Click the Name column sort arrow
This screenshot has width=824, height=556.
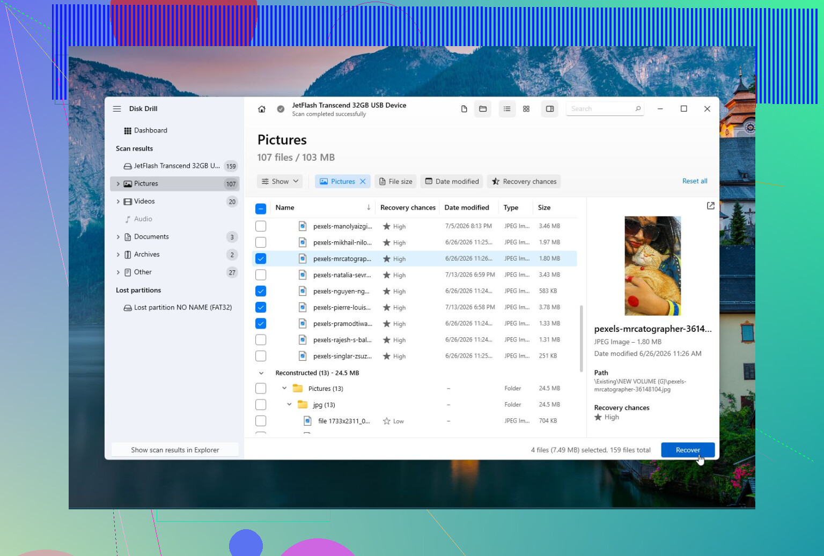click(x=369, y=207)
